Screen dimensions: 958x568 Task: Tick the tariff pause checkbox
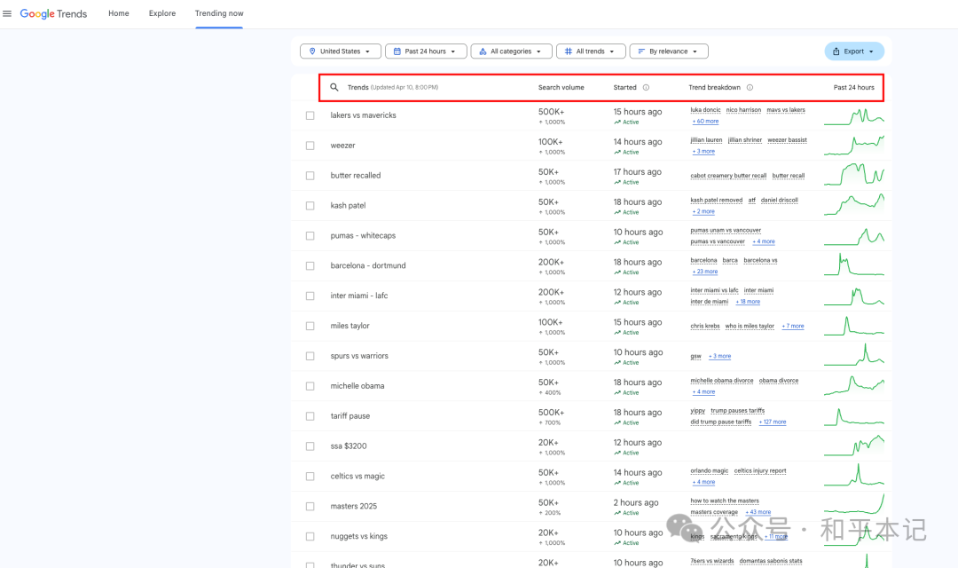click(310, 415)
